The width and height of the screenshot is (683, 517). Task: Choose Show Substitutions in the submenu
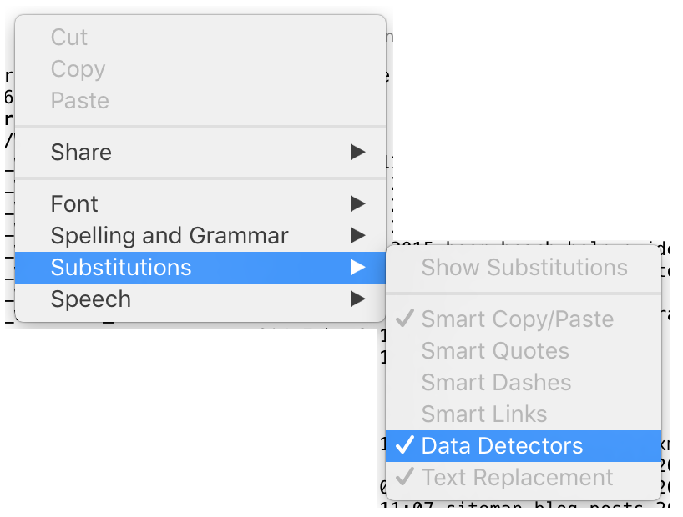click(x=524, y=267)
